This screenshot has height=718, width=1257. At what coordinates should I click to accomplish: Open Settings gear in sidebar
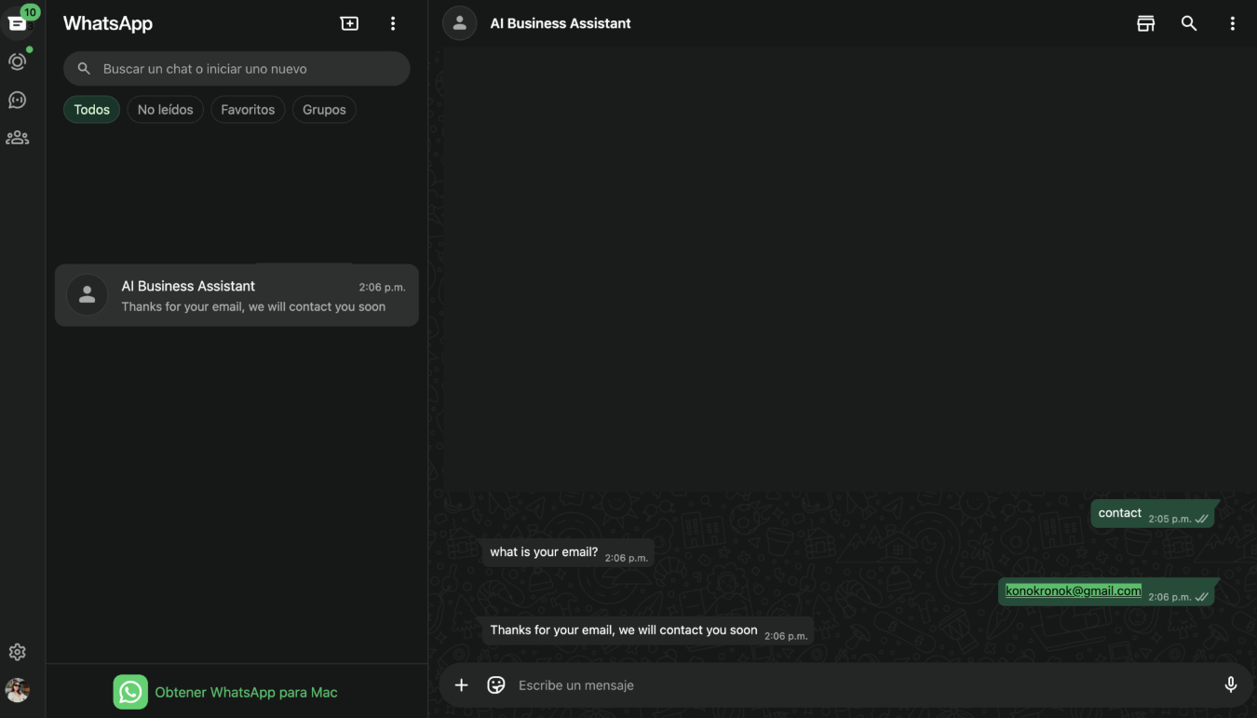(x=18, y=652)
